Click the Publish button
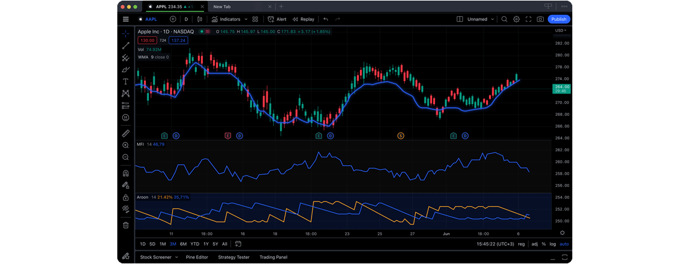The image size is (689, 264). [559, 19]
